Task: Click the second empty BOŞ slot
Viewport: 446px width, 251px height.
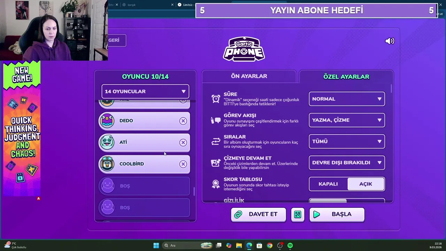Action: pos(144,207)
